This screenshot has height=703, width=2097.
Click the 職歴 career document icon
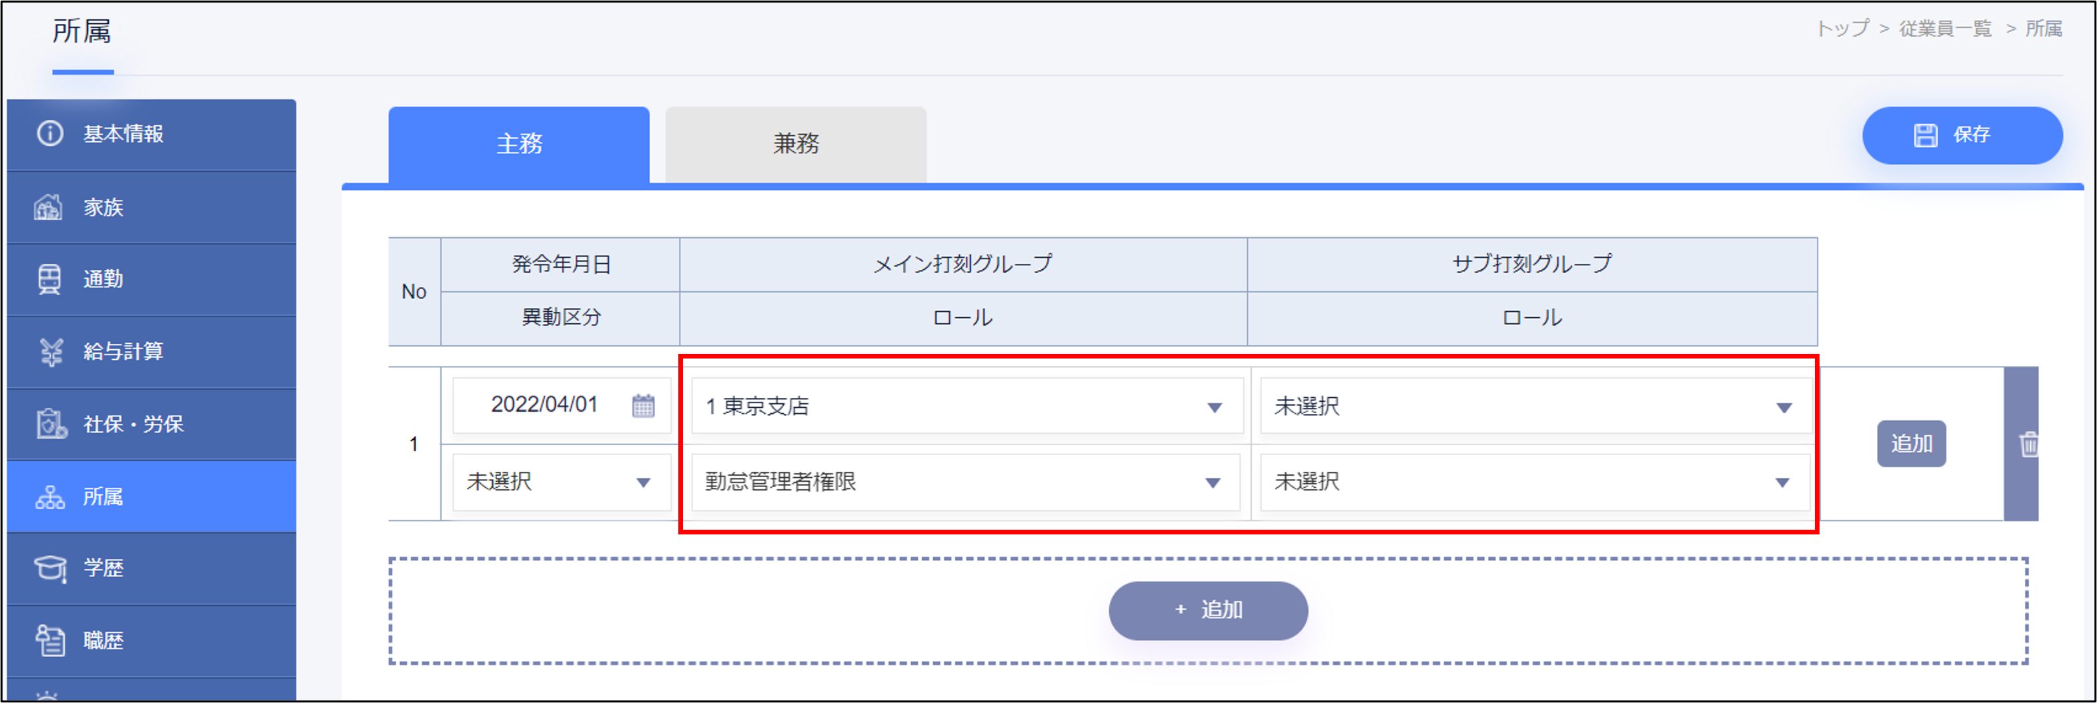click(51, 640)
